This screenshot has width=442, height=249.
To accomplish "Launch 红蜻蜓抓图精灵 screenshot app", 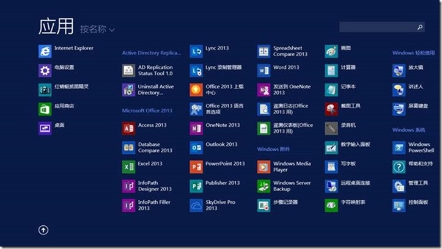I will (x=64, y=90).
